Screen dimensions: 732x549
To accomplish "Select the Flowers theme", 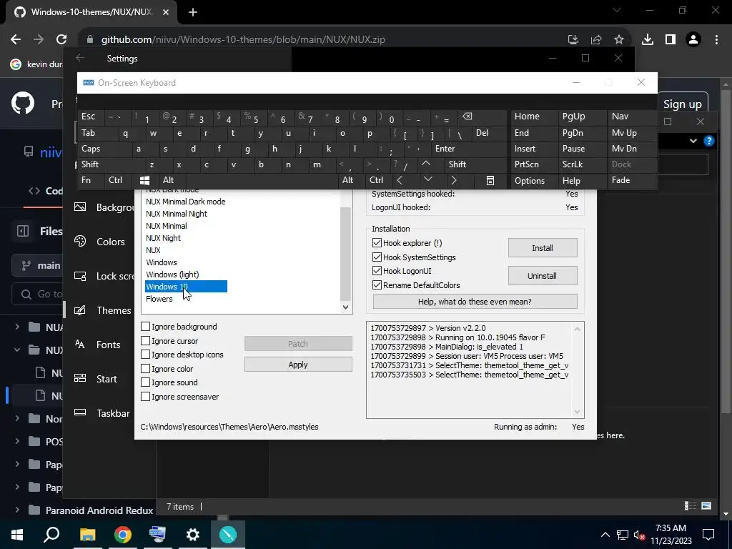I will 159,299.
